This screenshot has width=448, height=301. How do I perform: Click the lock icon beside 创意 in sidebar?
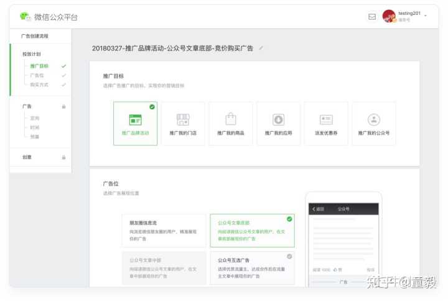(63, 157)
